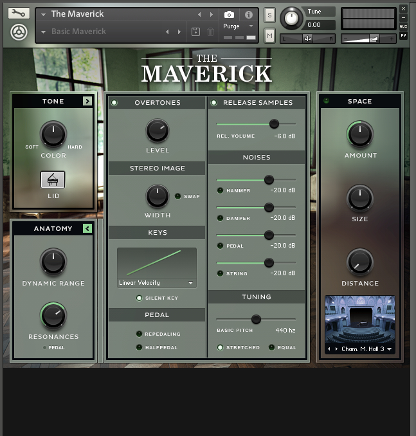Screen dimensions: 416x436
Task: Toggle the DAMPER noise switch
Action: [x=220, y=218]
